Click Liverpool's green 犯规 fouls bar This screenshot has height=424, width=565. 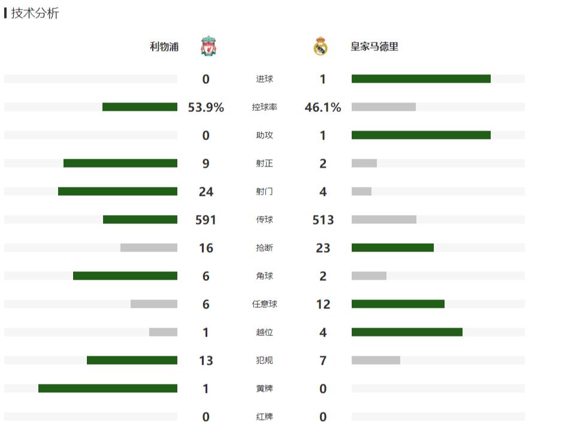132,360
